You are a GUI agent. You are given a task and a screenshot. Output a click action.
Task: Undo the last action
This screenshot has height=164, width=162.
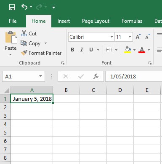24,7
